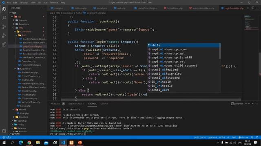Click the LF end-of-line indicator
The image size is (261, 146).
point(228,137)
